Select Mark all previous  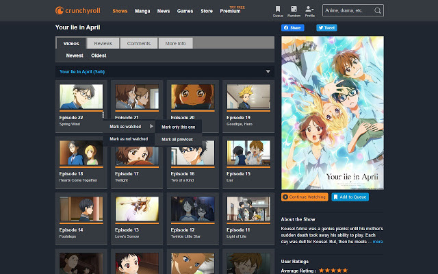(178, 139)
